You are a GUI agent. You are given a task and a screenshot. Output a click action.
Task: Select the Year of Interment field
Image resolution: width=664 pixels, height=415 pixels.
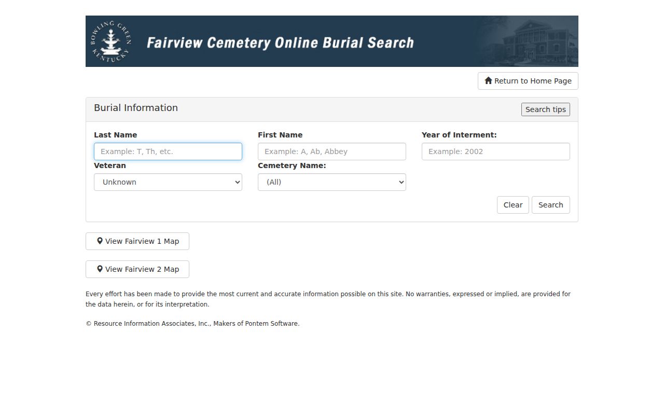coord(496,151)
